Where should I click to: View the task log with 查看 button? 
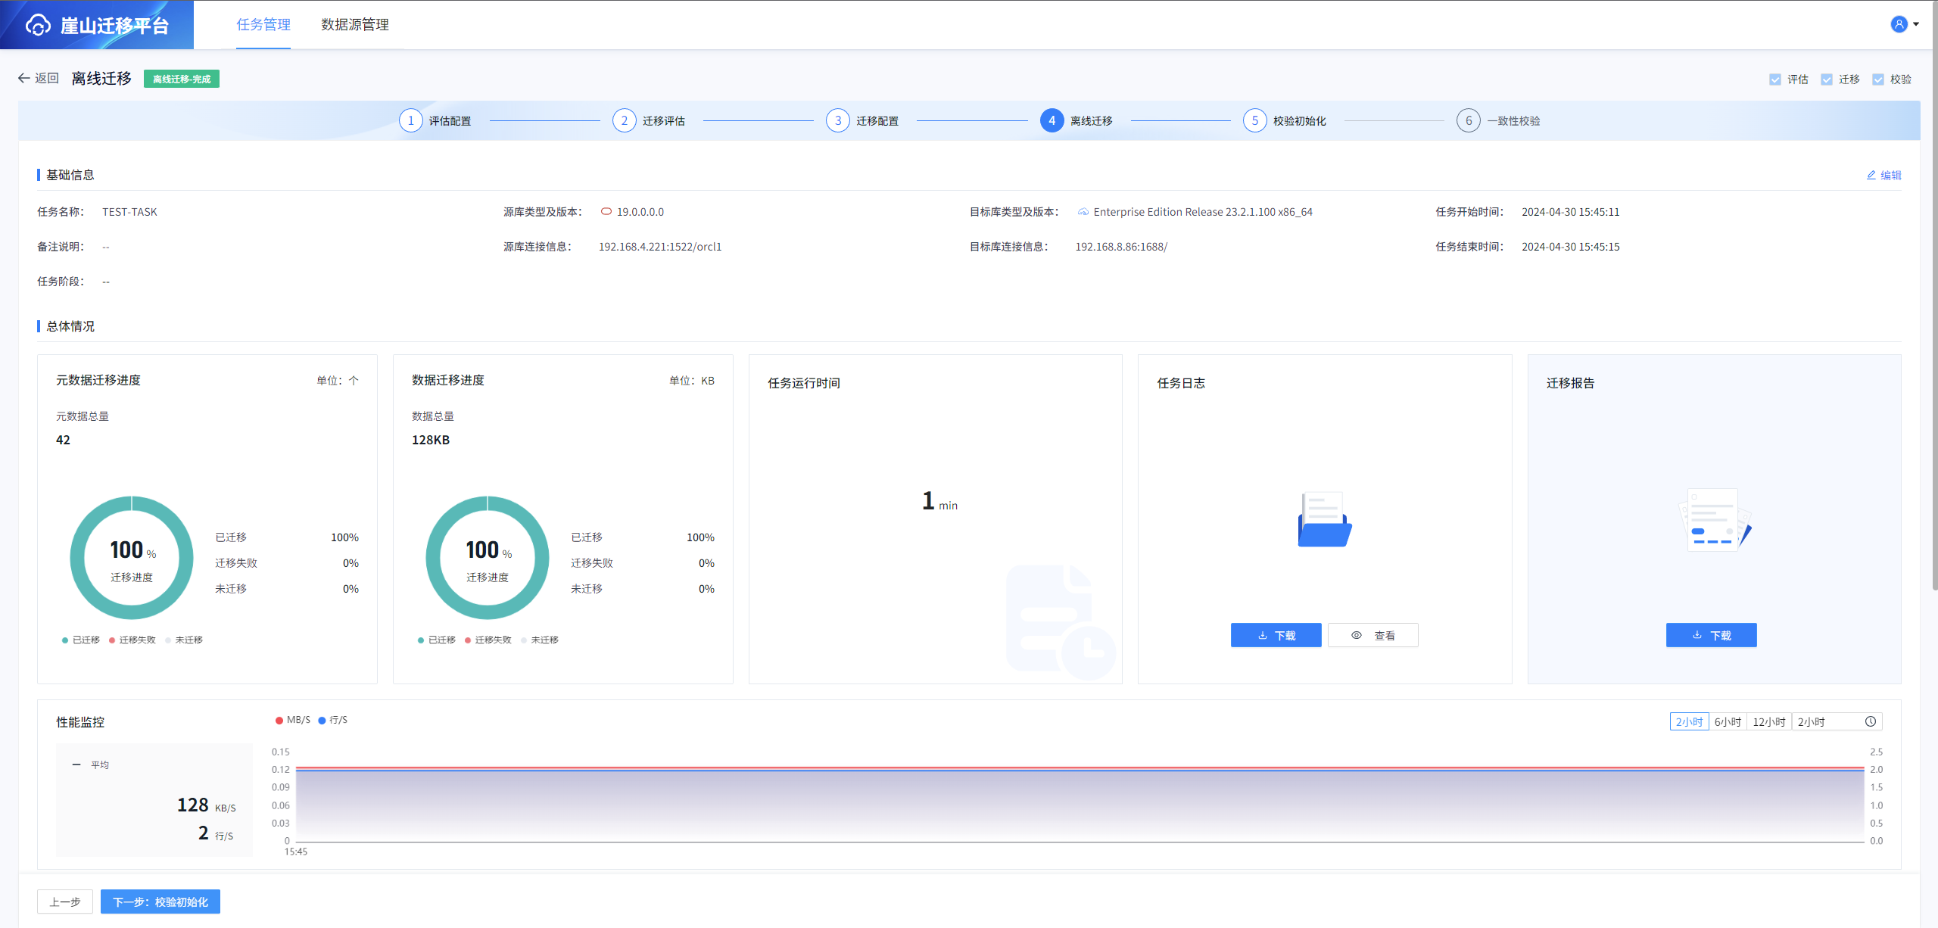[x=1372, y=635]
